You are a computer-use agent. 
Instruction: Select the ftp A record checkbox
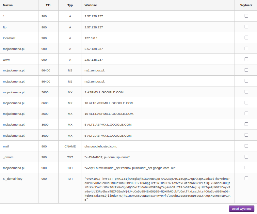click(x=246, y=27)
